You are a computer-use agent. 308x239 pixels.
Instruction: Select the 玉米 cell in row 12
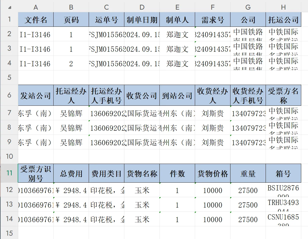click(142, 190)
